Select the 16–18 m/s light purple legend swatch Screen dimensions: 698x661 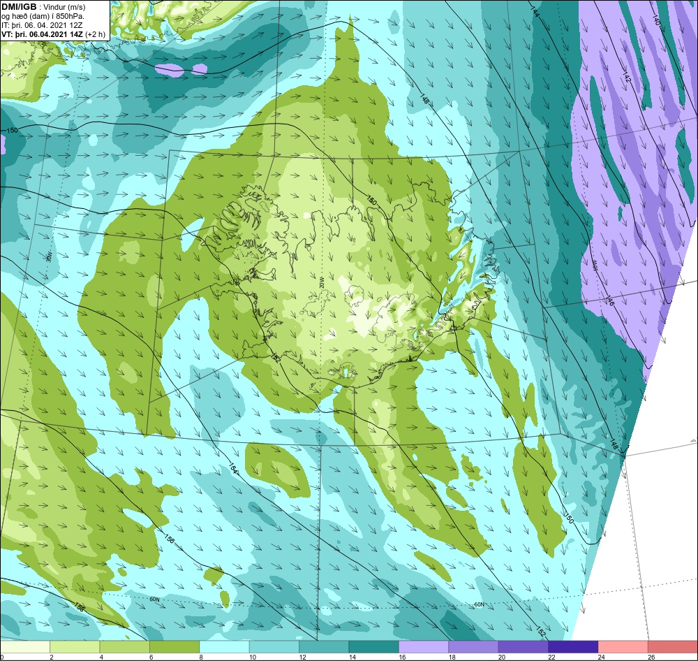click(x=424, y=647)
